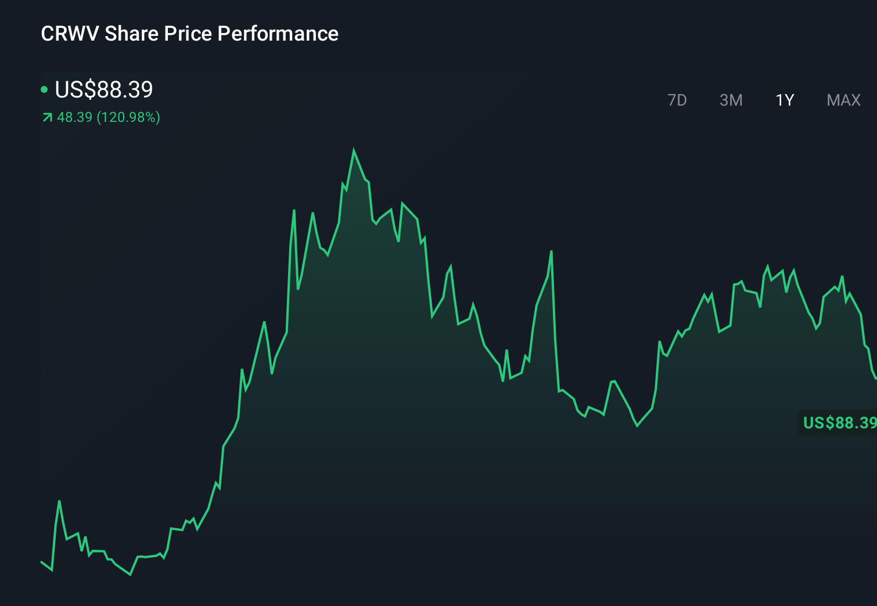This screenshot has width=877, height=606.
Task: Select the 3M time range
Action: (731, 100)
